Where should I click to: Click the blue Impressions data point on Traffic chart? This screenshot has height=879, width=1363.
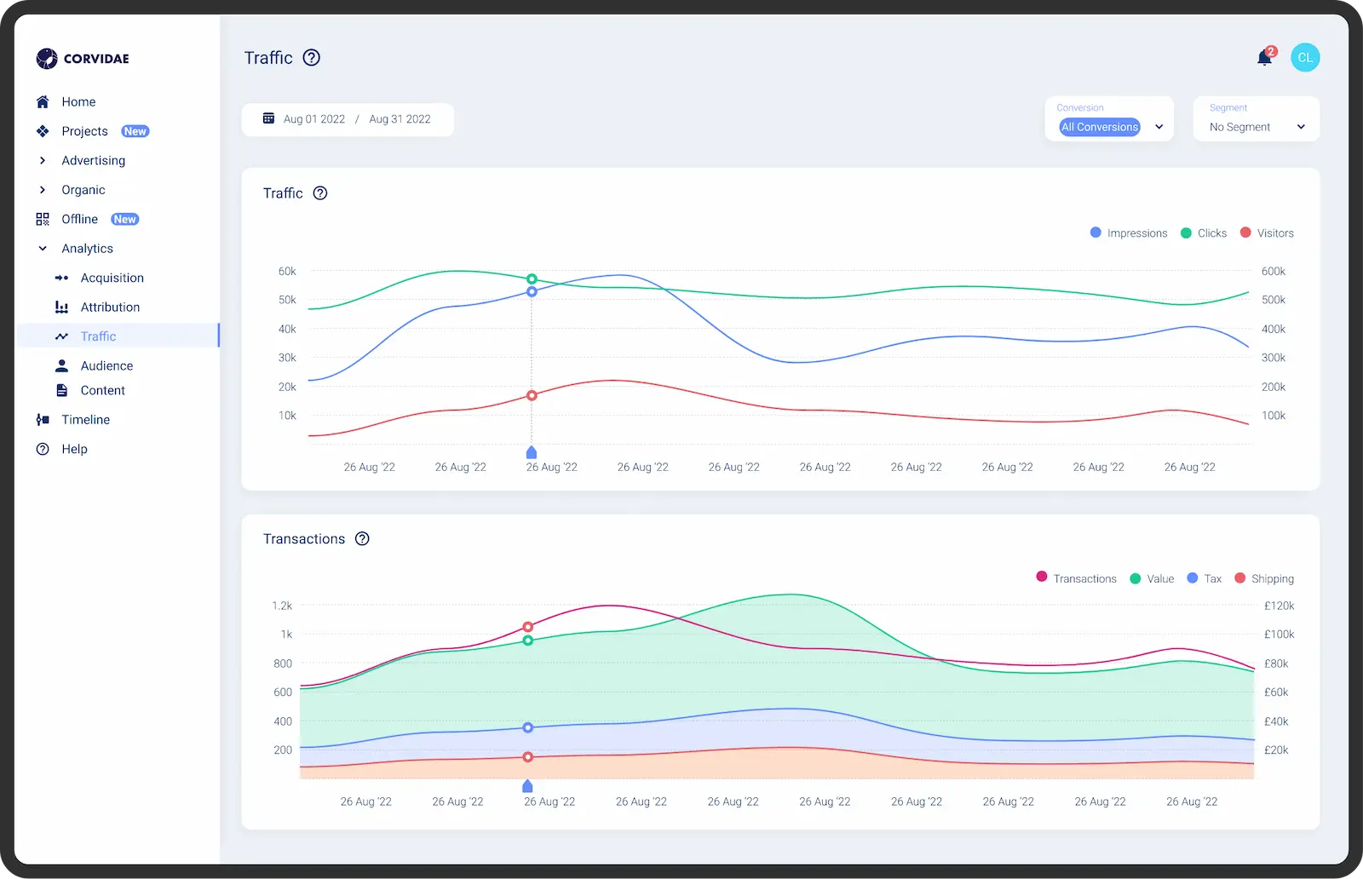point(532,291)
